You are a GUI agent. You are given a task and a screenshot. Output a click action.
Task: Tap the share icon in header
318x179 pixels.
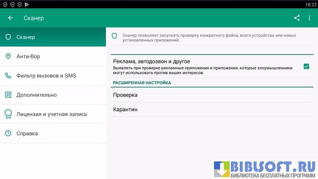pyautogui.click(x=297, y=18)
